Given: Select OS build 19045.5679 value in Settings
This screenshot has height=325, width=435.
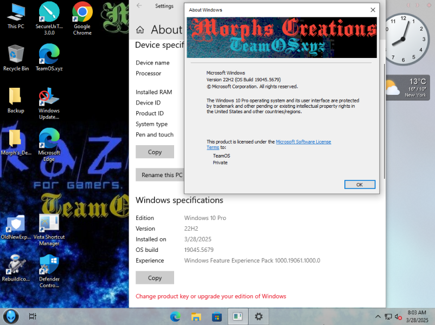Looking at the screenshot, I should pyautogui.click(x=199, y=250).
